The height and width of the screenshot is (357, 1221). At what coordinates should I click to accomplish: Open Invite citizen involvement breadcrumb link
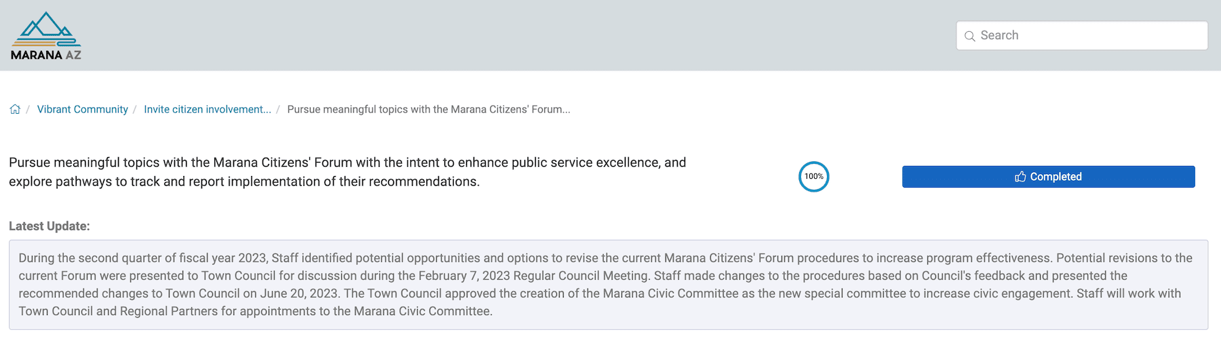coord(207,109)
